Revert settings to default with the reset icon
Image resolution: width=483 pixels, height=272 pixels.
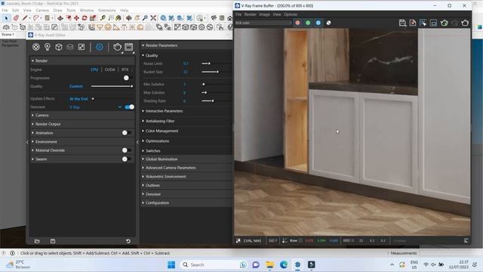(x=128, y=241)
